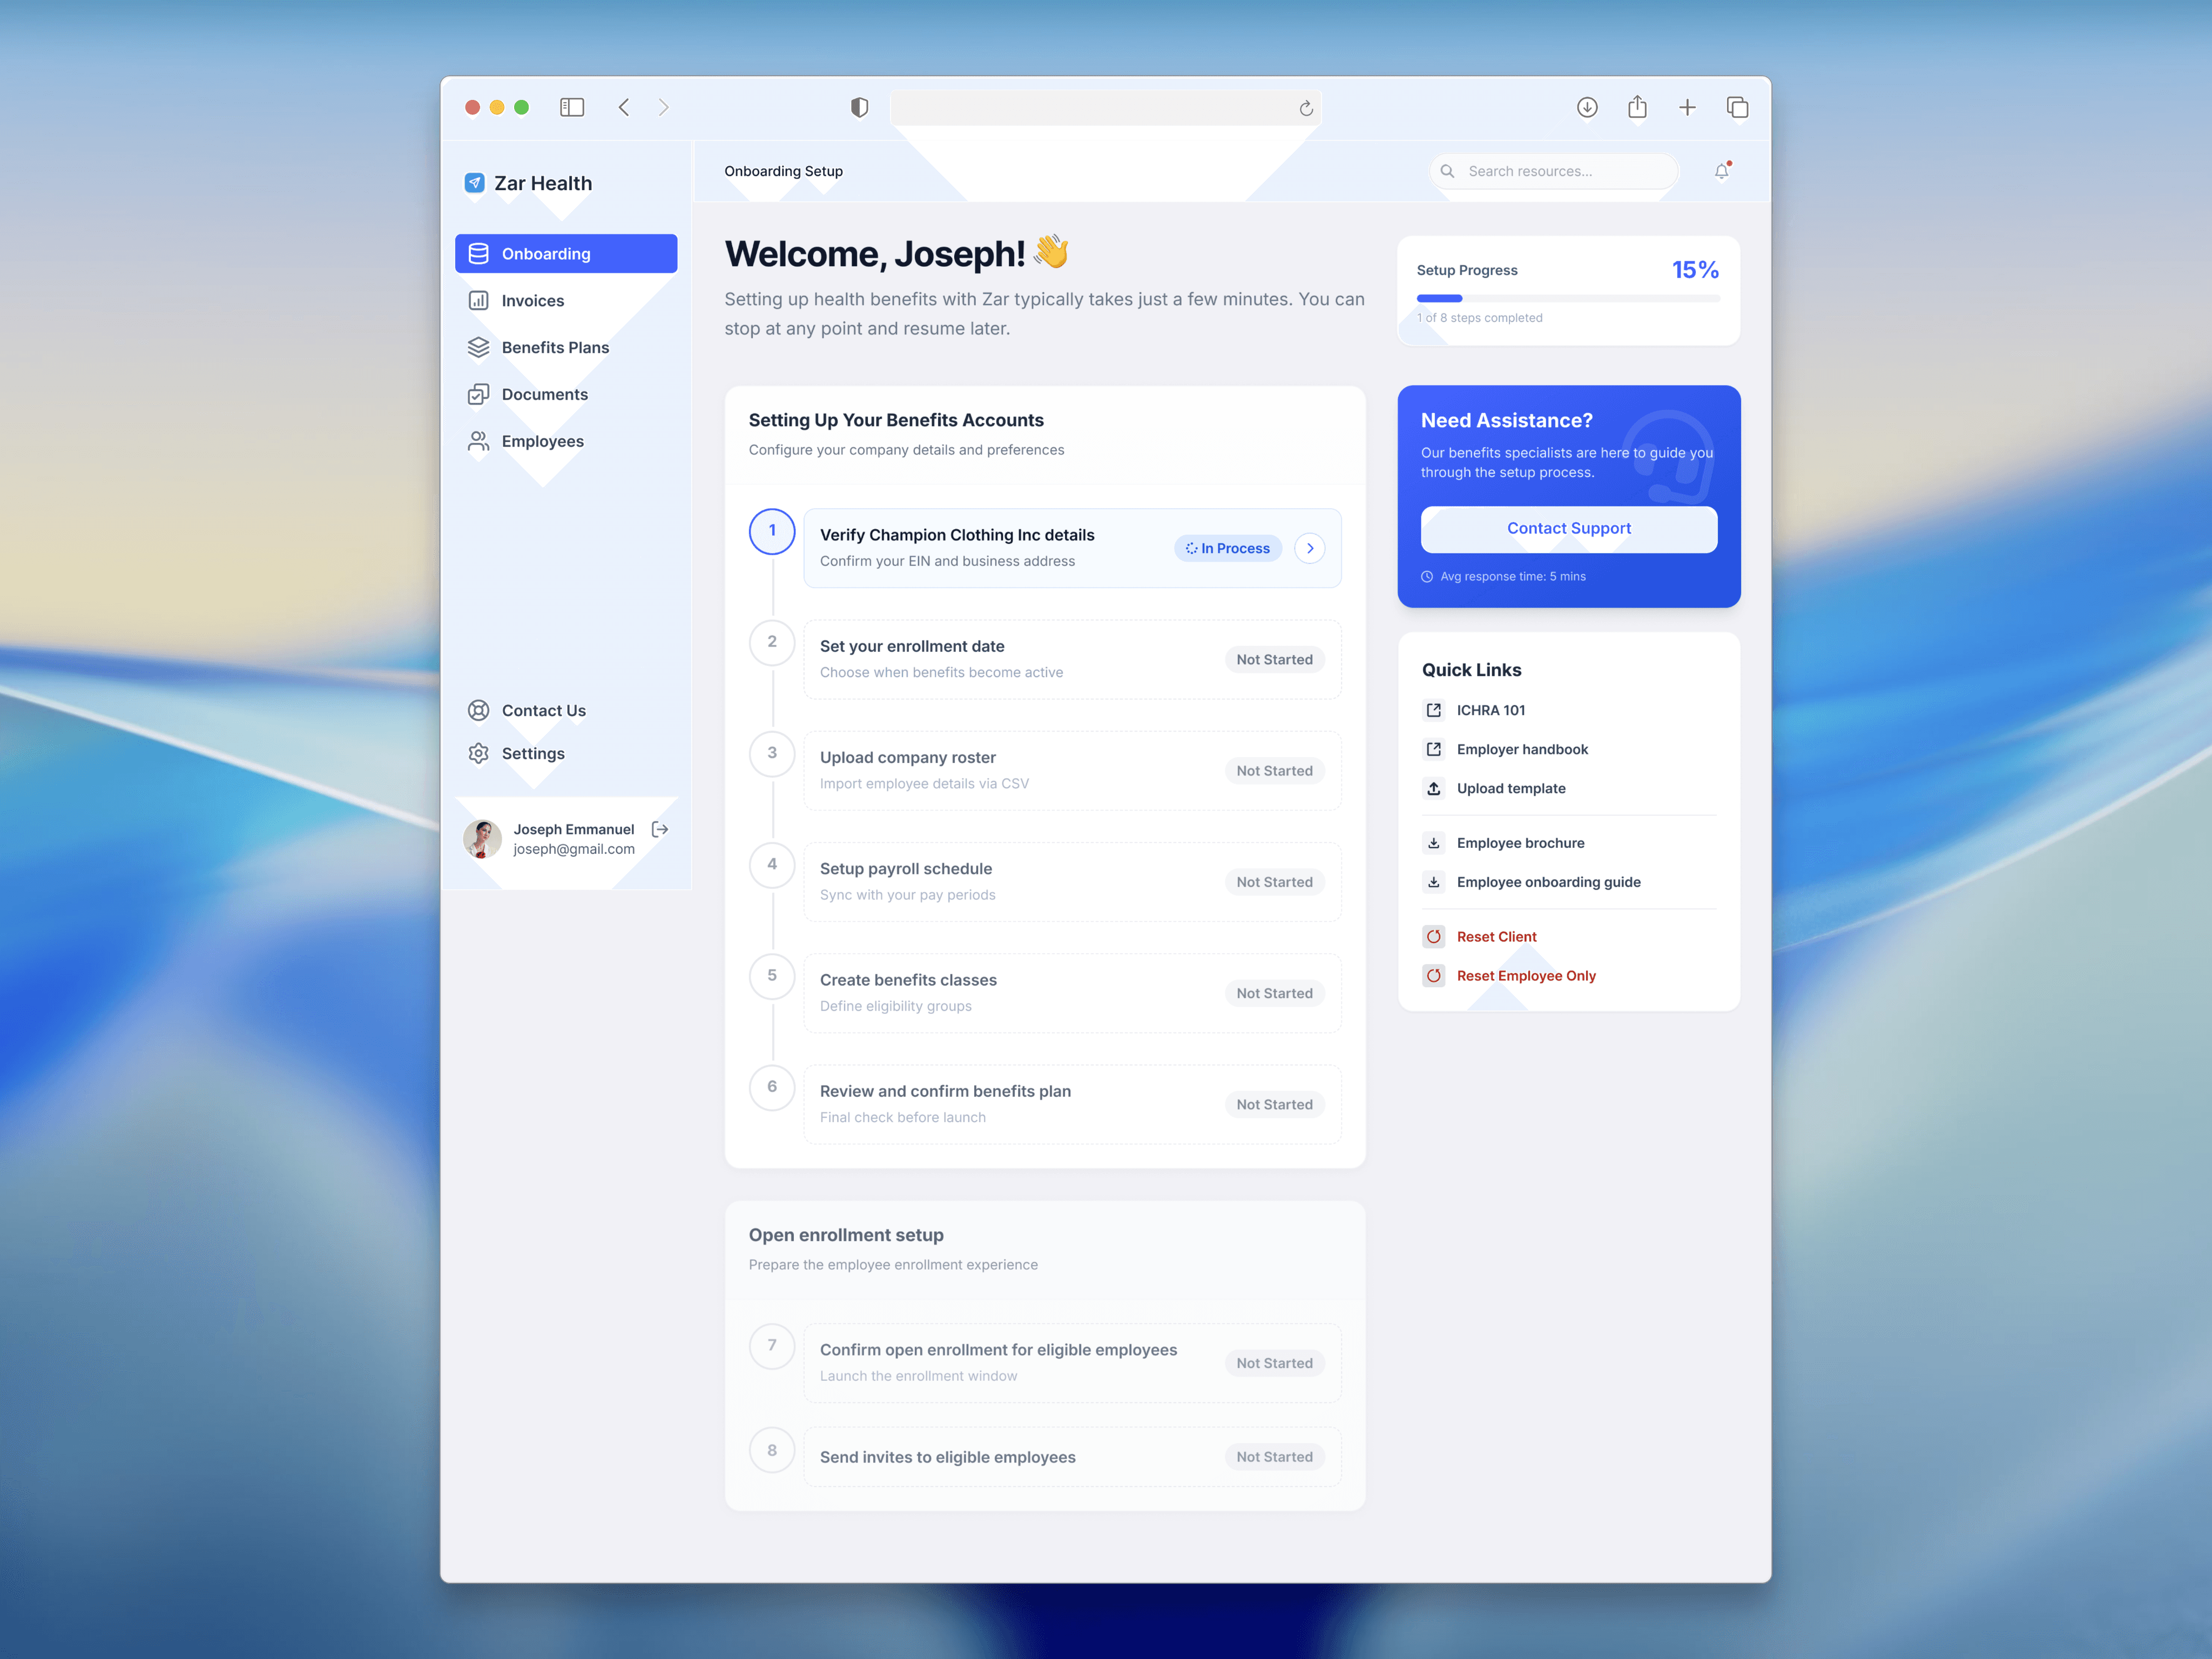The height and width of the screenshot is (1659, 2212).
Task: Click the notification bell icon
Action: tap(1721, 171)
